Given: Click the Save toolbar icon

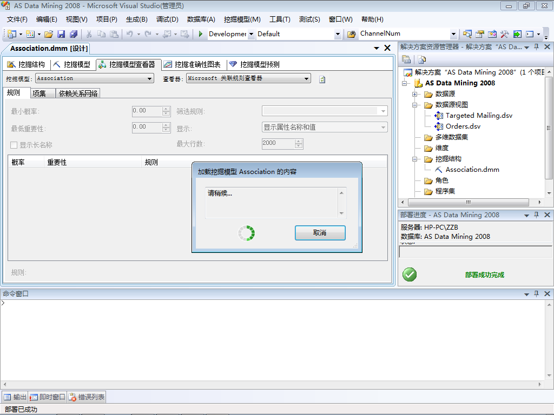Looking at the screenshot, I should click(x=61, y=34).
